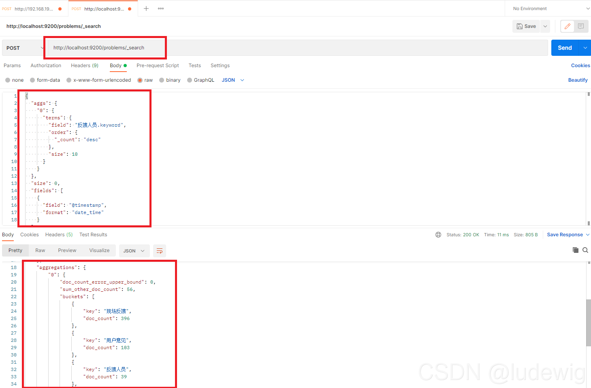Screen dimensions: 591x388
Task: Click the Time: 11 ms text
Action: [x=496, y=235]
